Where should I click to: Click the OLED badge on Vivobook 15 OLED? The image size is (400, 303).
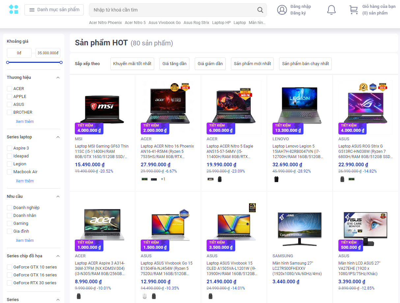[252, 208]
